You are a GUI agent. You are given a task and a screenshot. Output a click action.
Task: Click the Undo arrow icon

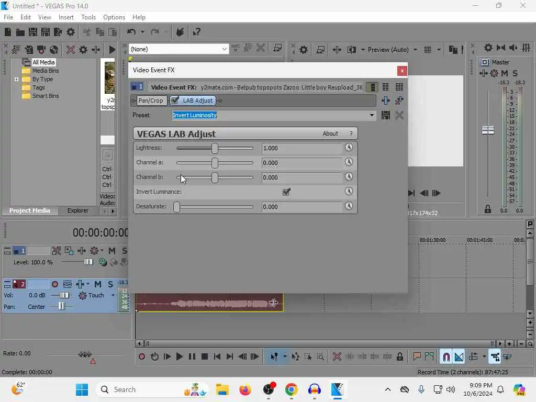tap(131, 32)
